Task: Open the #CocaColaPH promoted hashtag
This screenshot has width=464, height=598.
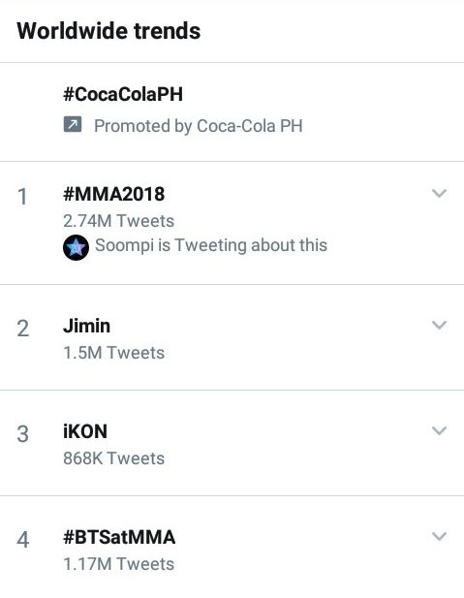Action: point(123,94)
